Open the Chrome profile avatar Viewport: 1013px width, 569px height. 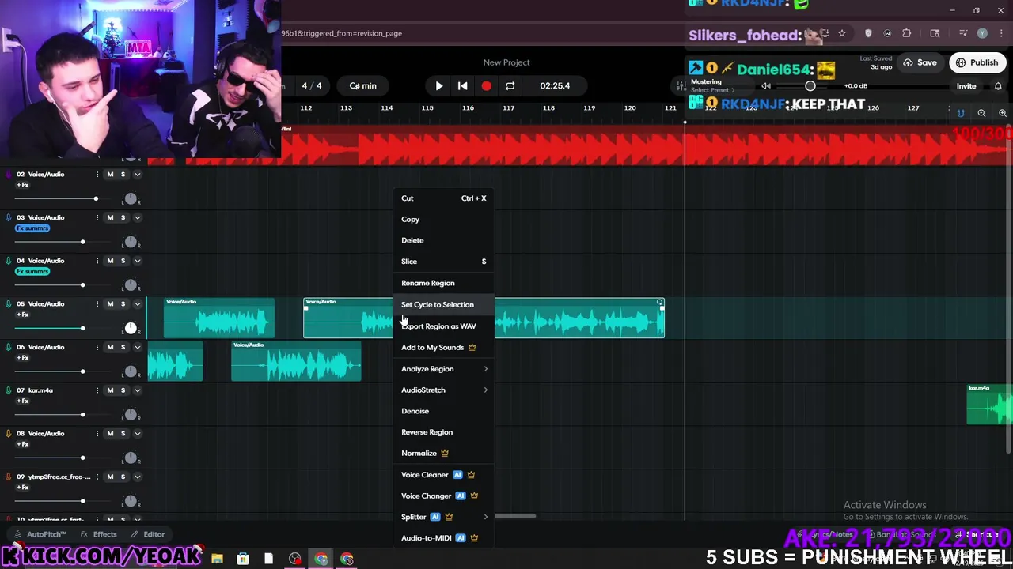click(x=982, y=33)
